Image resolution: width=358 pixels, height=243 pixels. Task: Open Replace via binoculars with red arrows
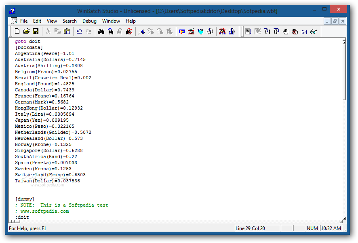[129, 31]
